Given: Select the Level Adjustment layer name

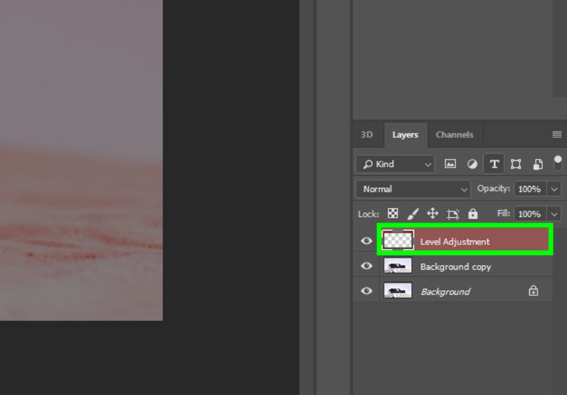Looking at the screenshot, I should tap(454, 242).
